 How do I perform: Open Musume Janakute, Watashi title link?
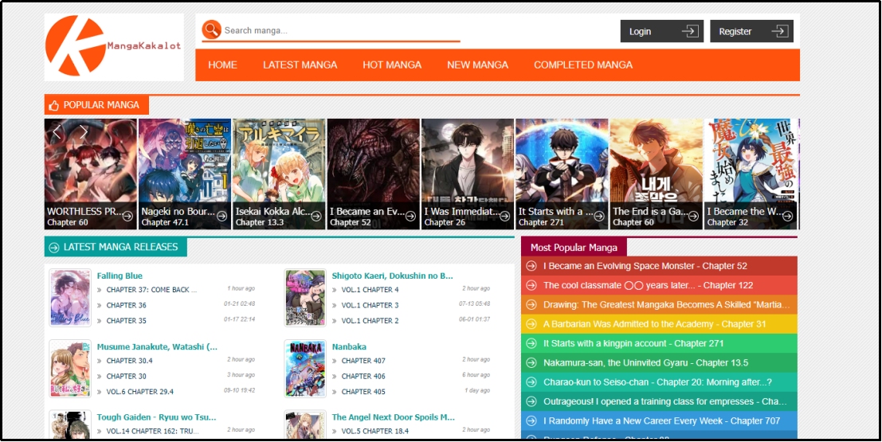click(157, 346)
